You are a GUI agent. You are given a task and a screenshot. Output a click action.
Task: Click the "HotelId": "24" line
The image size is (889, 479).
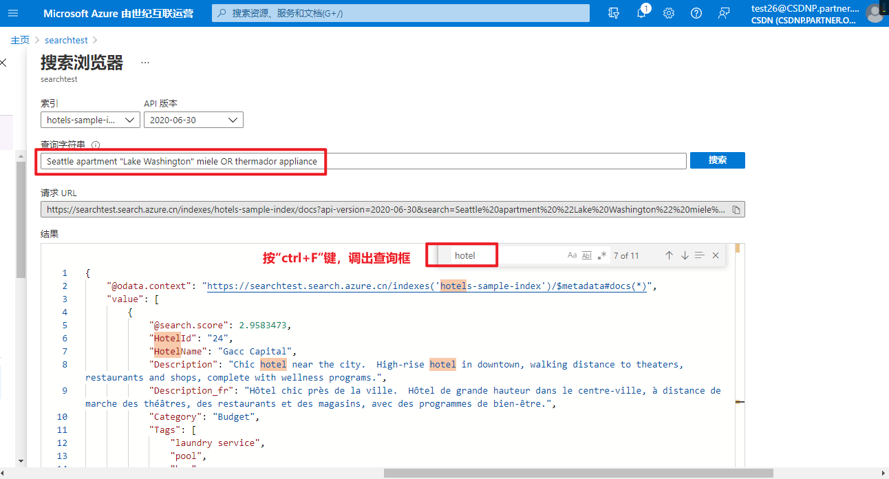191,339
